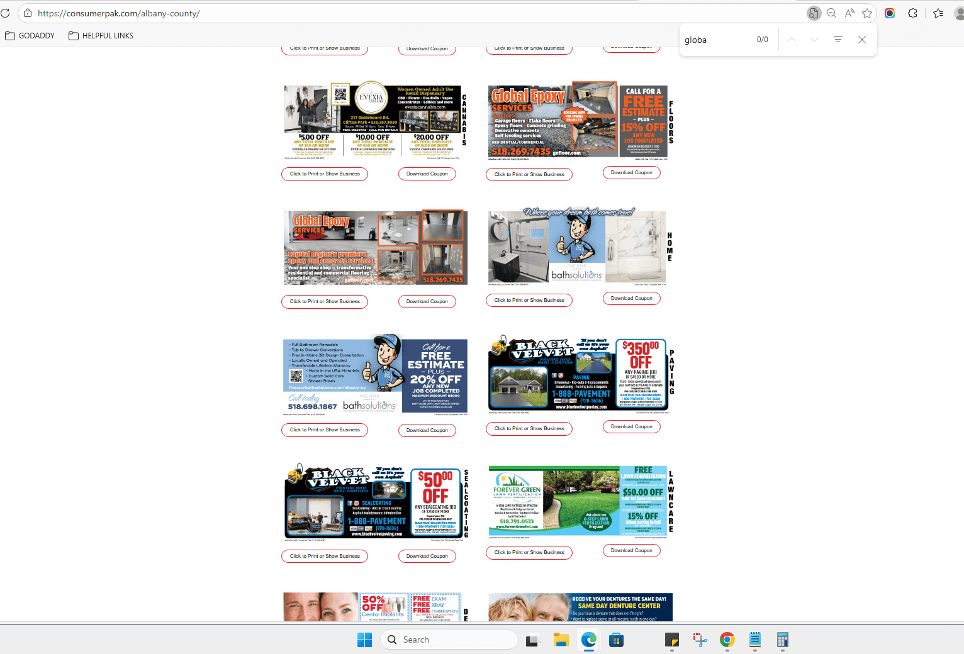The width and height of the screenshot is (964, 654).
Task: Open Task View from the taskbar
Action: [x=533, y=640]
